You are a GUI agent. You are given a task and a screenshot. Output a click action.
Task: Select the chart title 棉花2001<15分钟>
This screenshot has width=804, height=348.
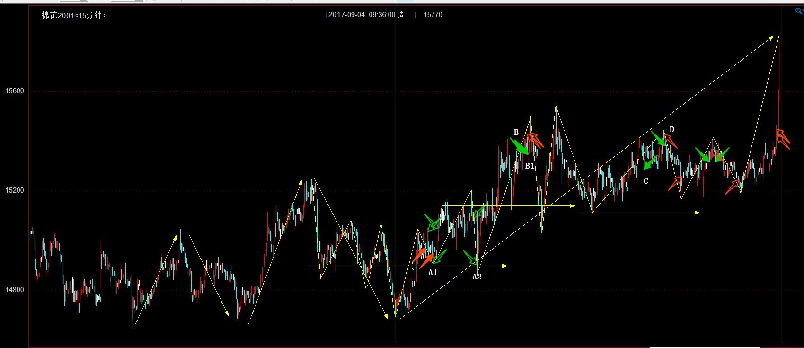(x=74, y=15)
